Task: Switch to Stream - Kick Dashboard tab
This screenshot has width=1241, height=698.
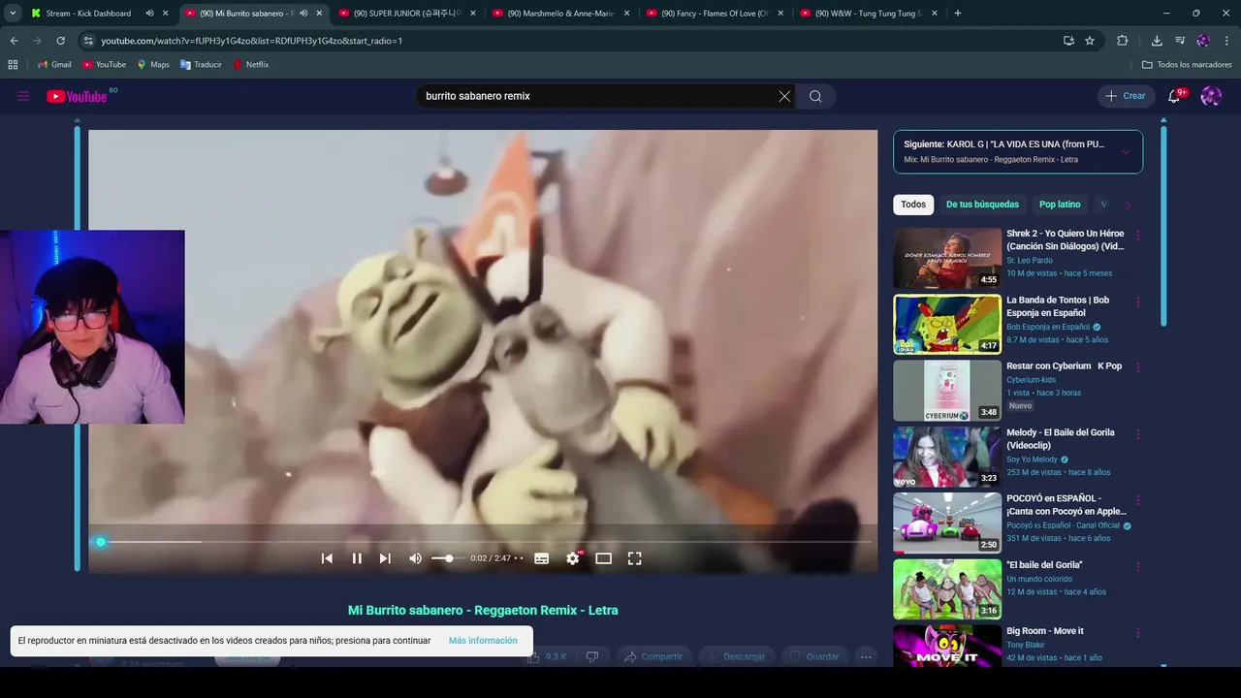Action: [x=88, y=14]
